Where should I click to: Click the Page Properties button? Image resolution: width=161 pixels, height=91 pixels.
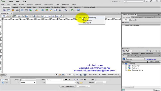click(68, 86)
